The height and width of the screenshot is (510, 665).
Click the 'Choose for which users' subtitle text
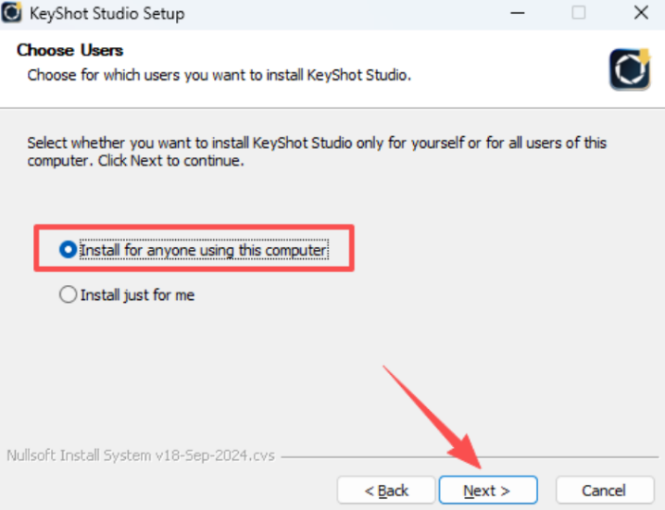pyautogui.click(x=219, y=75)
